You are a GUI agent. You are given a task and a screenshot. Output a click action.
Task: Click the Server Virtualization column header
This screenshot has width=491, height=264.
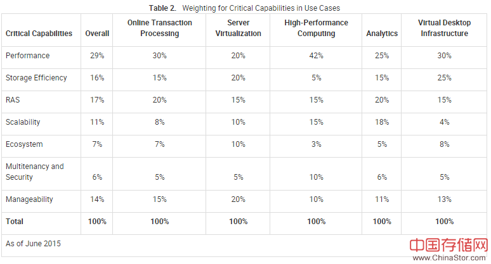click(x=238, y=28)
